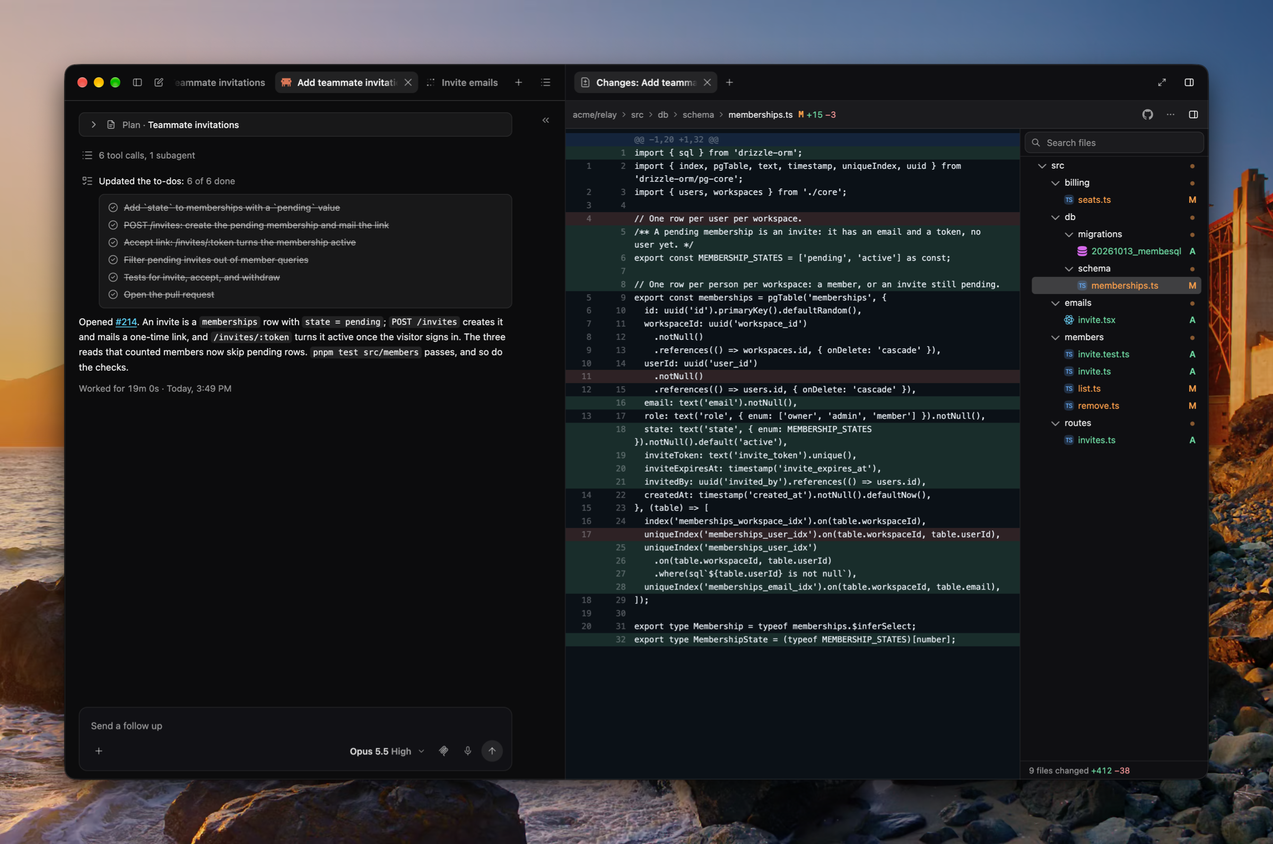Viewport: 1273px width, 844px height.
Task: Close the 'Add teammate invitations' tab
Action: click(x=408, y=82)
